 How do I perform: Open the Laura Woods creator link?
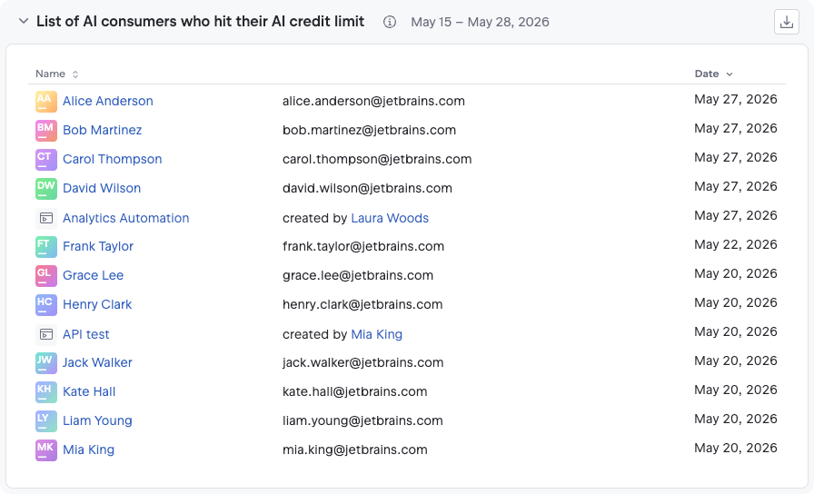[x=390, y=218]
